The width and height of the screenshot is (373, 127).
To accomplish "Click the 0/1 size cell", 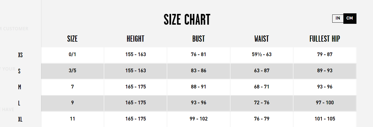I will coord(72,54).
